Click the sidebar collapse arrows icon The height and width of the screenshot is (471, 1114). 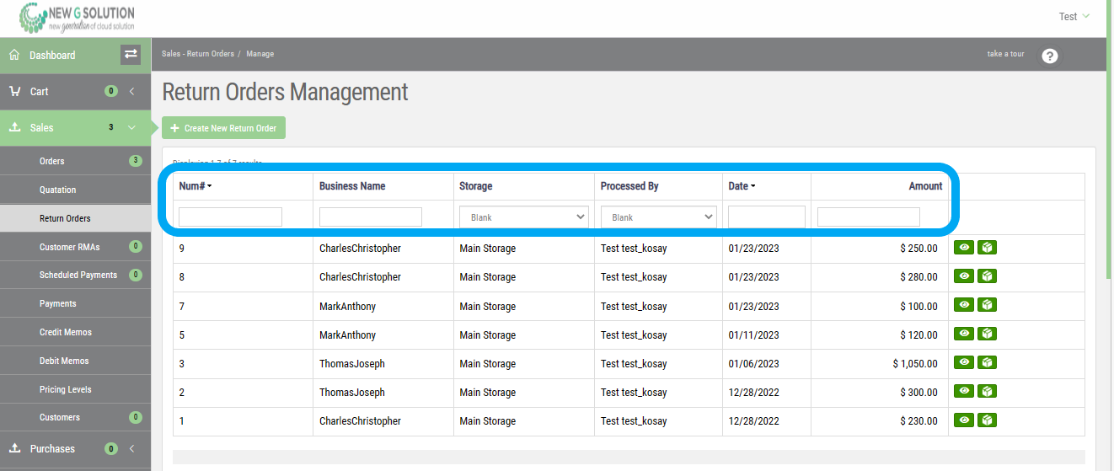pos(131,54)
